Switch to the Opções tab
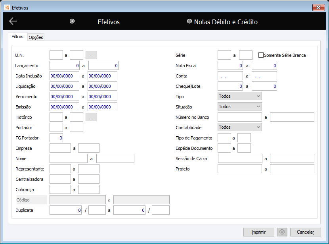Screen dimensions: 329x244 pos(36,37)
